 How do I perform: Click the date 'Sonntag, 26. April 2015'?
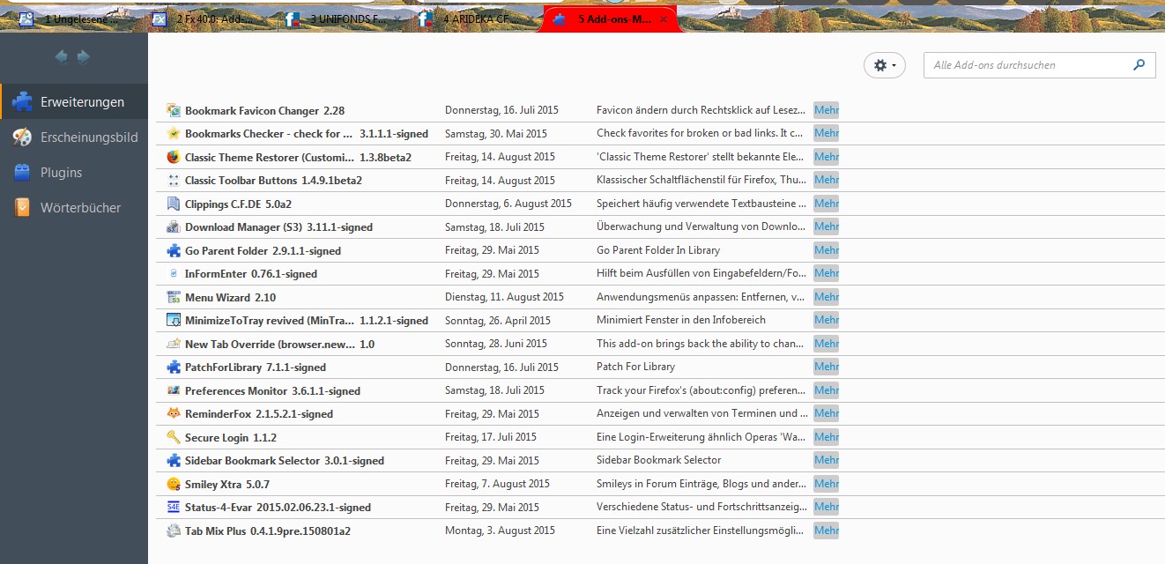tap(498, 321)
